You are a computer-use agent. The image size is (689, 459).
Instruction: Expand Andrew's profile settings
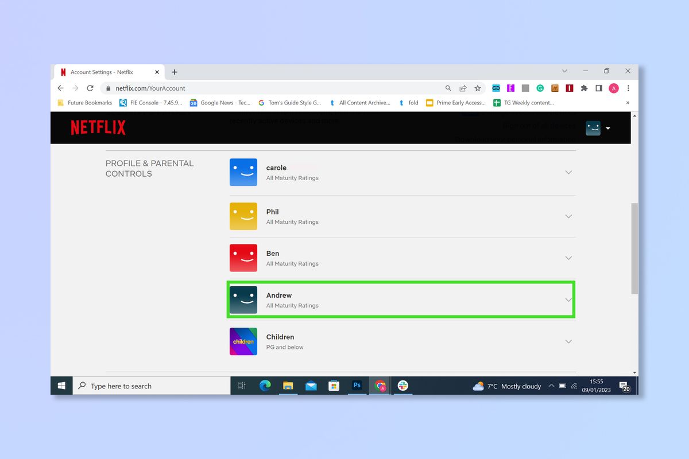[x=568, y=299]
